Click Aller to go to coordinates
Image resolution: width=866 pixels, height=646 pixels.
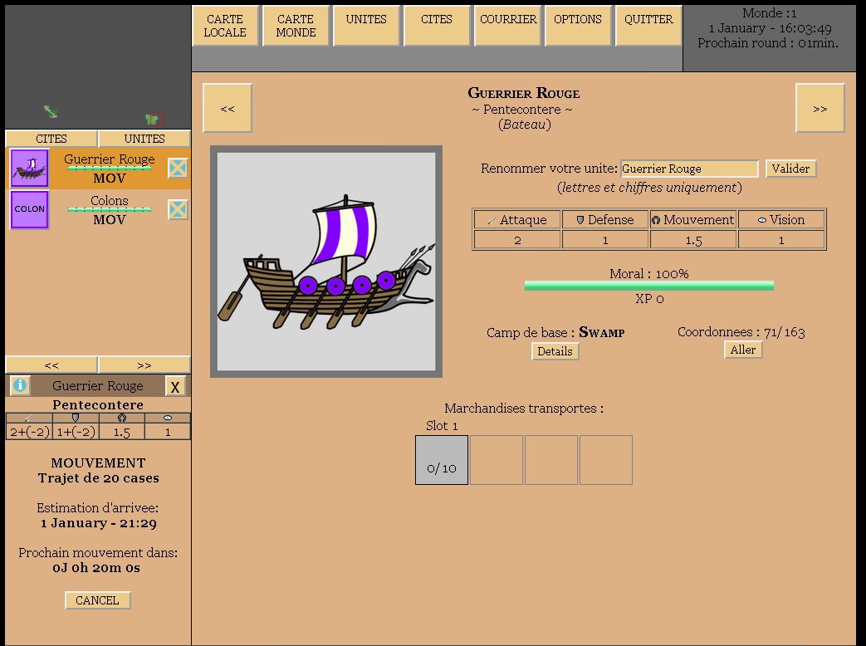tap(743, 350)
